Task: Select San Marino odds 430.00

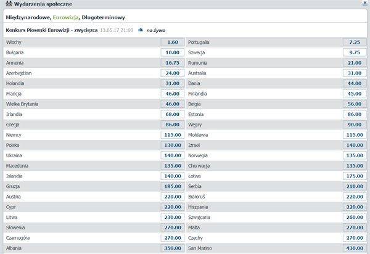Action: point(355,248)
